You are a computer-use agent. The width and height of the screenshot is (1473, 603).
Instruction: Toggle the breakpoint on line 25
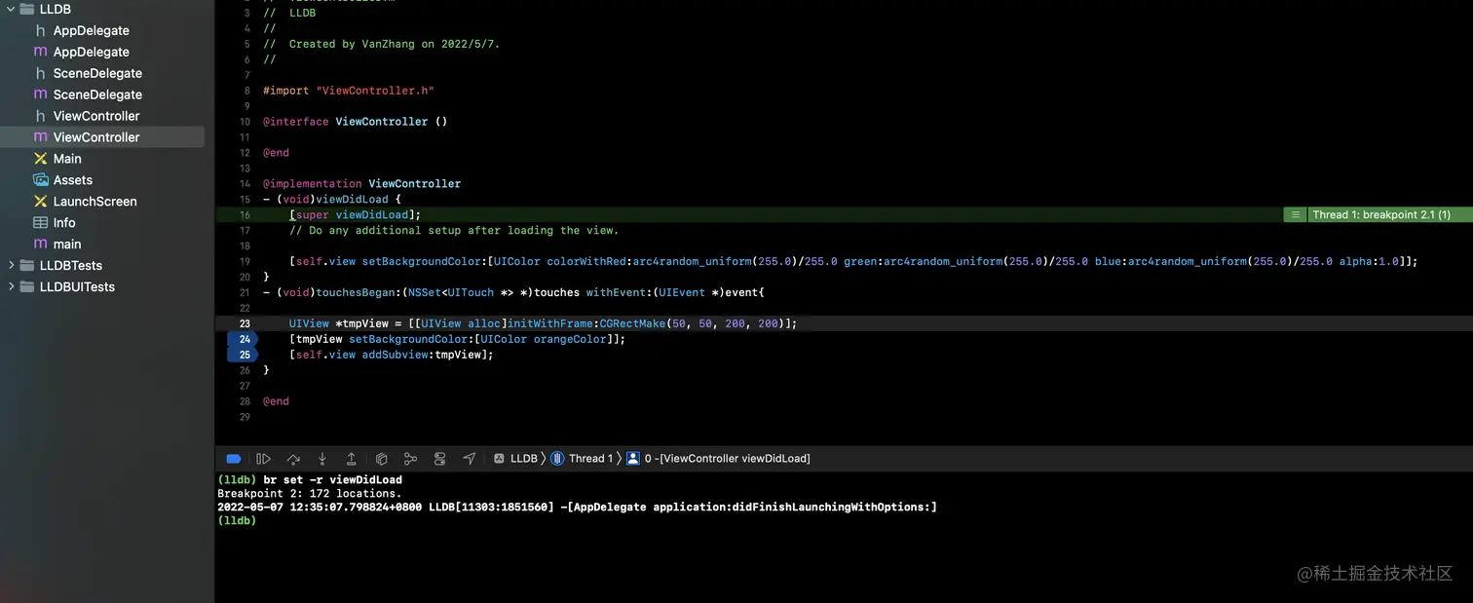click(x=243, y=355)
